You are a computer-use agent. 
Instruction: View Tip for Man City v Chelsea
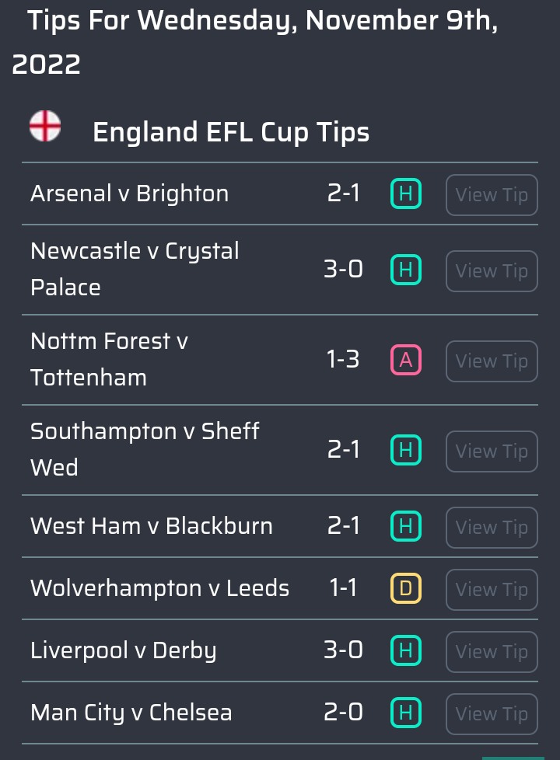492,714
